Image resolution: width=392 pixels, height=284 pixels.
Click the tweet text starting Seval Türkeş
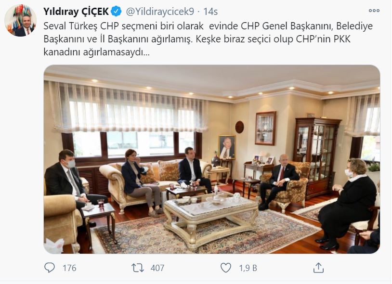pyautogui.click(x=208, y=39)
